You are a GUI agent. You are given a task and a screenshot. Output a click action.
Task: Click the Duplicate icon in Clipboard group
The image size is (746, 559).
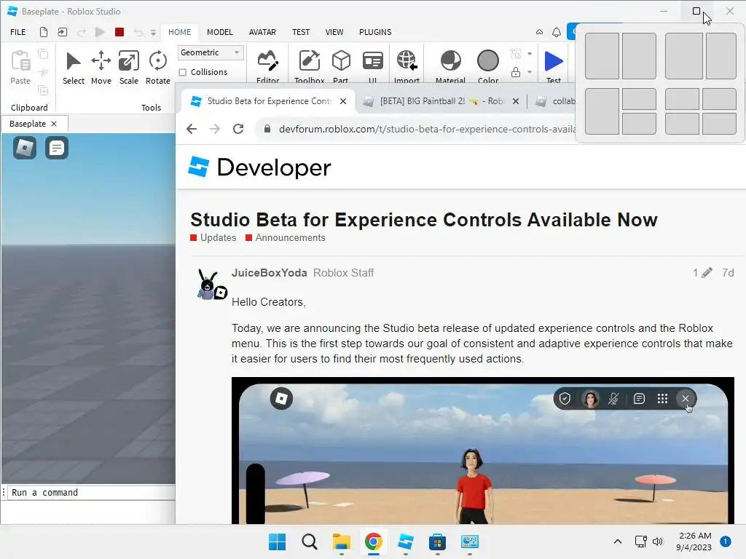tap(43, 90)
